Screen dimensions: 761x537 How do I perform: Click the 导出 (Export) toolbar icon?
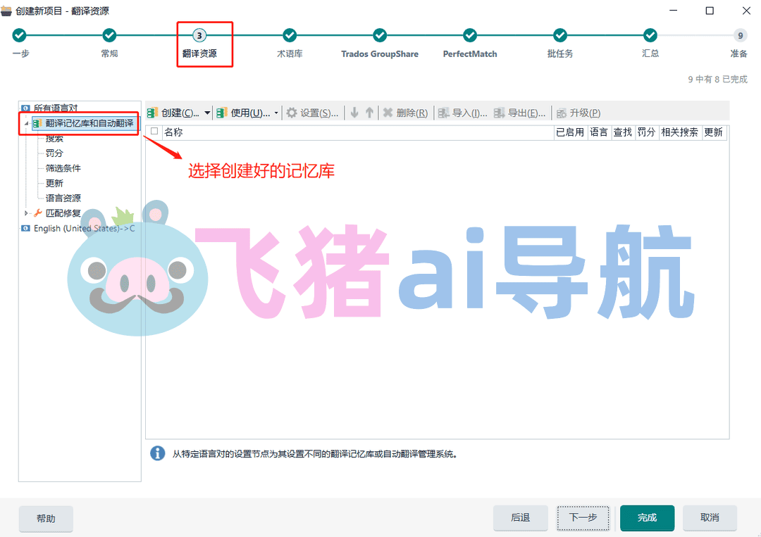click(x=499, y=113)
